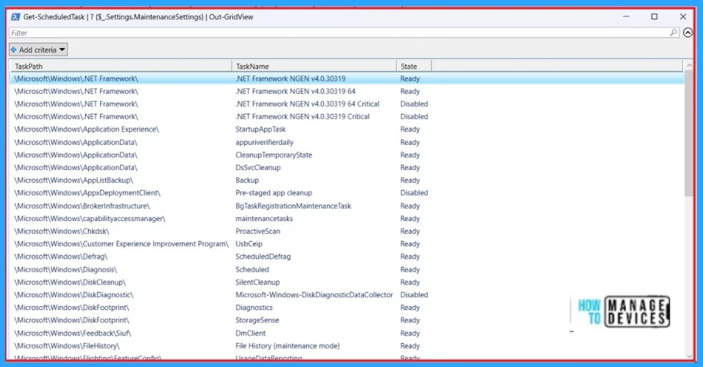Select the DsSvcCleanup task
The height and width of the screenshot is (367, 703).
click(x=258, y=167)
